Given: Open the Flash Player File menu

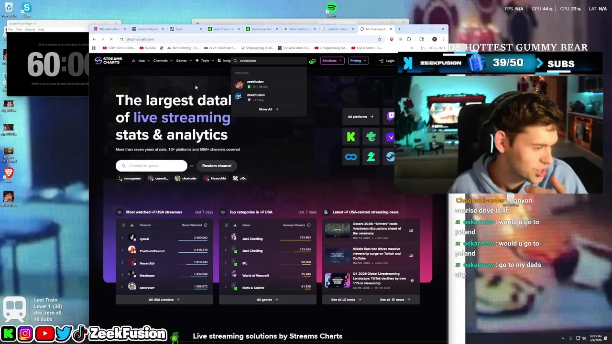Looking at the screenshot, I should 11,30.
